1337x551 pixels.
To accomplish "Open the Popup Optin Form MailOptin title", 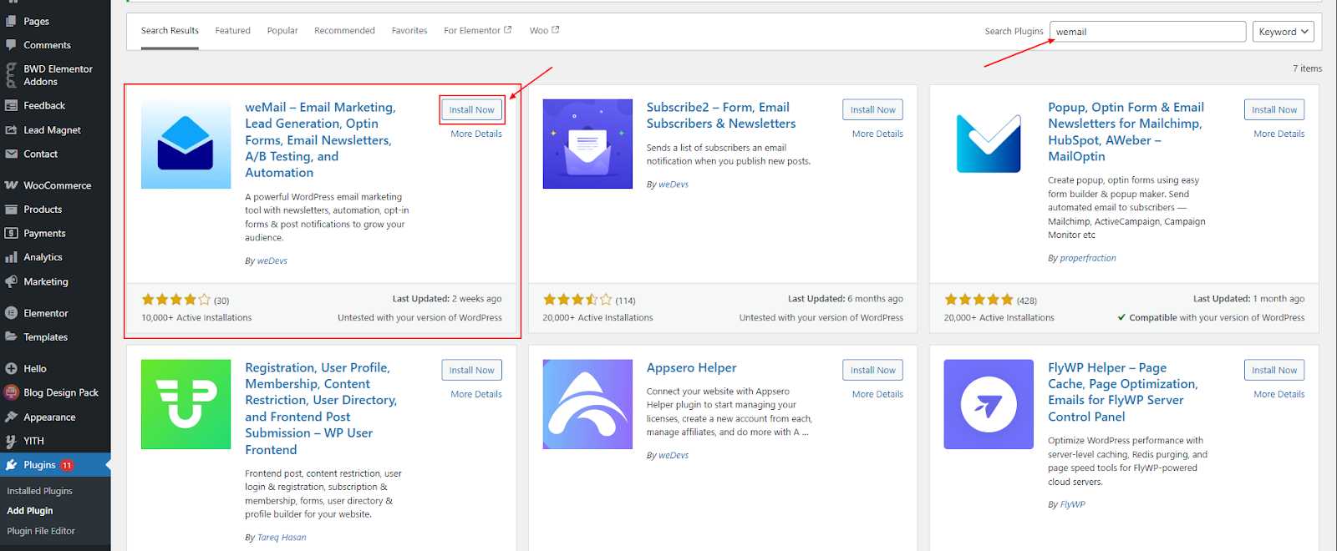I will (1126, 132).
